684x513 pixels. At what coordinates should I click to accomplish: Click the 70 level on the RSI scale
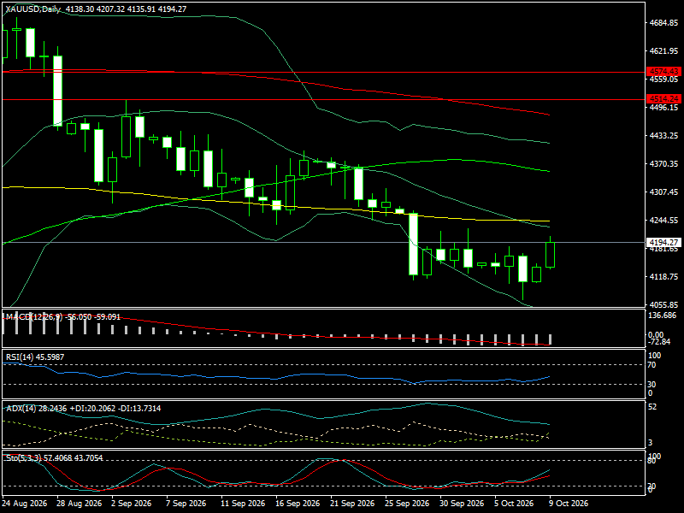pos(652,365)
